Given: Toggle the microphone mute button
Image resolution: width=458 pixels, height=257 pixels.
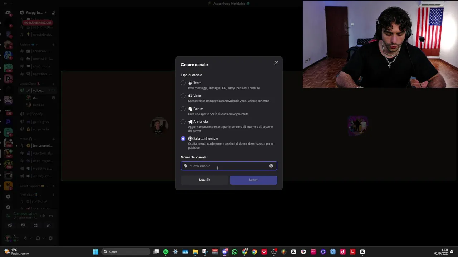Looking at the screenshot, I should [x=25, y=238].
